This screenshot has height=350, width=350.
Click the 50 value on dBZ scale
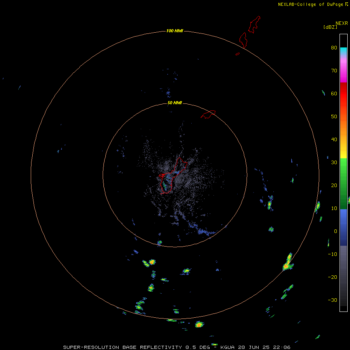tap(334, 117)
